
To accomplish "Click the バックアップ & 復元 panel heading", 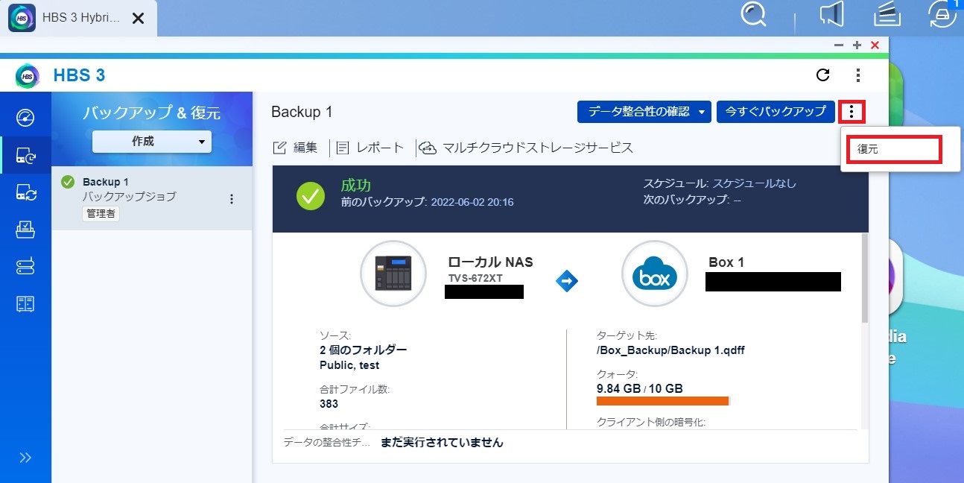I will click(x=151, y=113).
